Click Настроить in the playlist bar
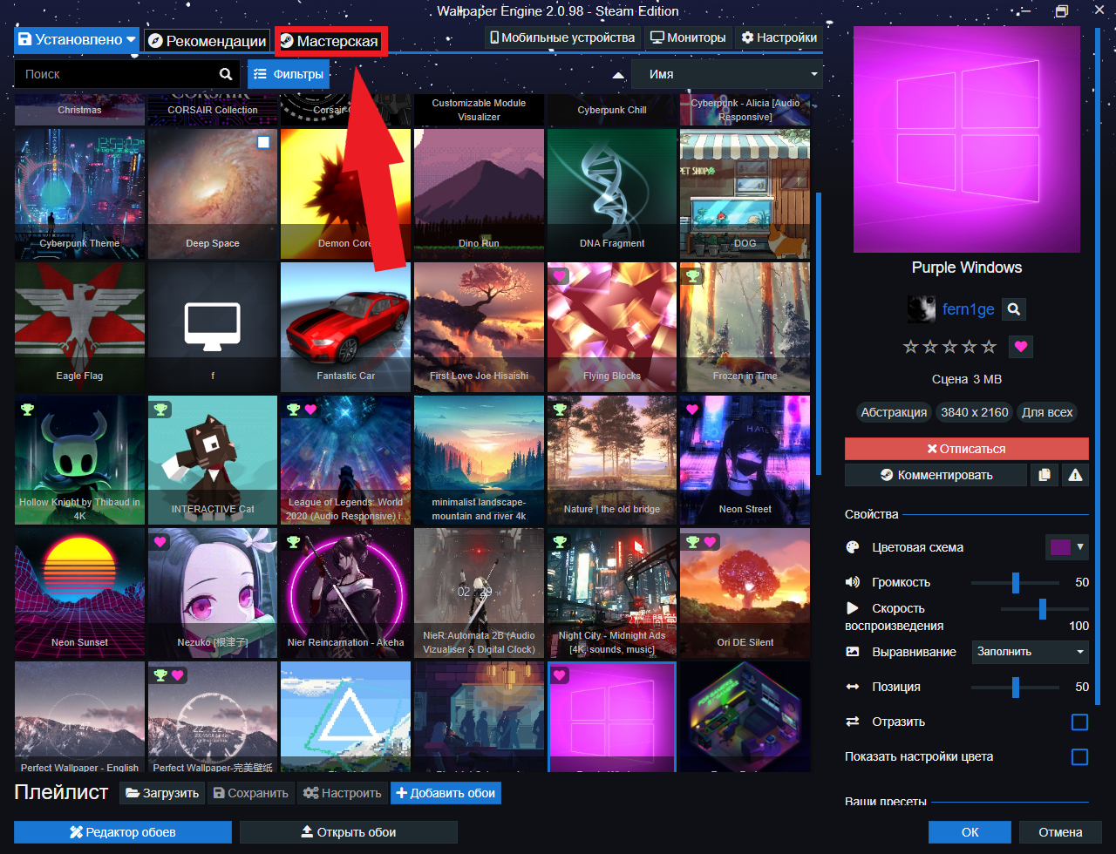 pyautogui.click(x=342, y=793)
